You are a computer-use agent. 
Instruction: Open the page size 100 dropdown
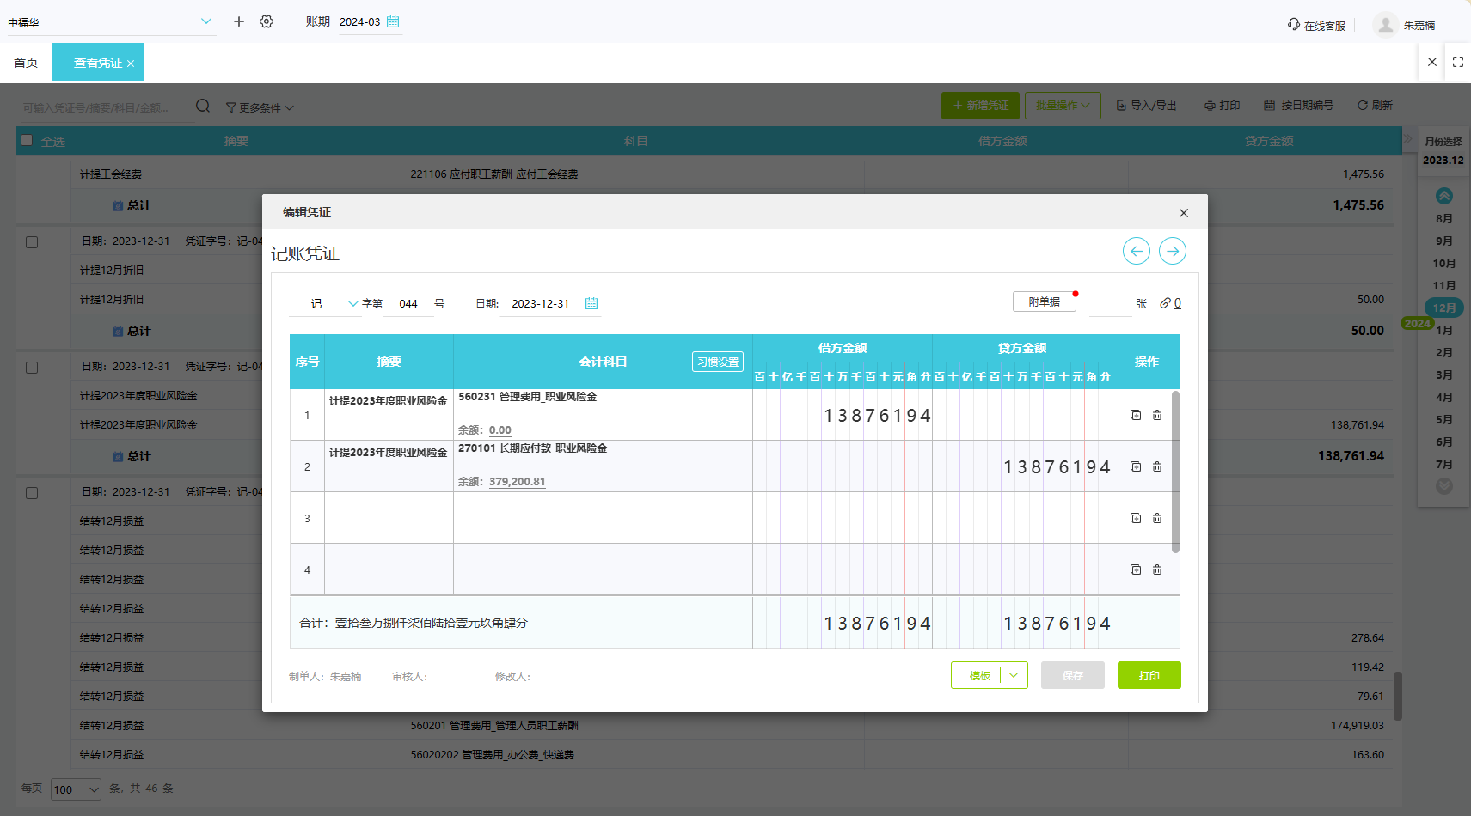click(x=76, y=789)
